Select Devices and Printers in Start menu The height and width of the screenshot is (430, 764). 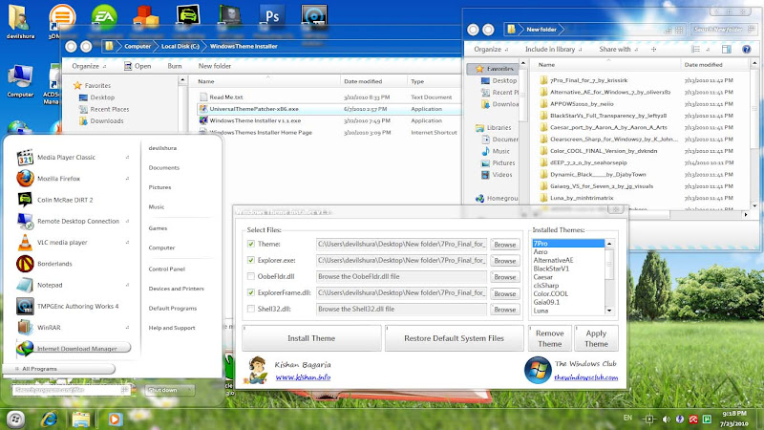pyautogui.click(x=176, y=289)
